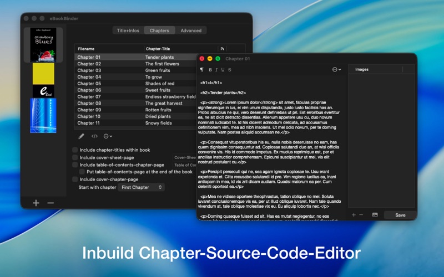The width and height of the screenshot is (444, 277).
Task: Open the First Chapter start dropdown
Action: point(142,187)
